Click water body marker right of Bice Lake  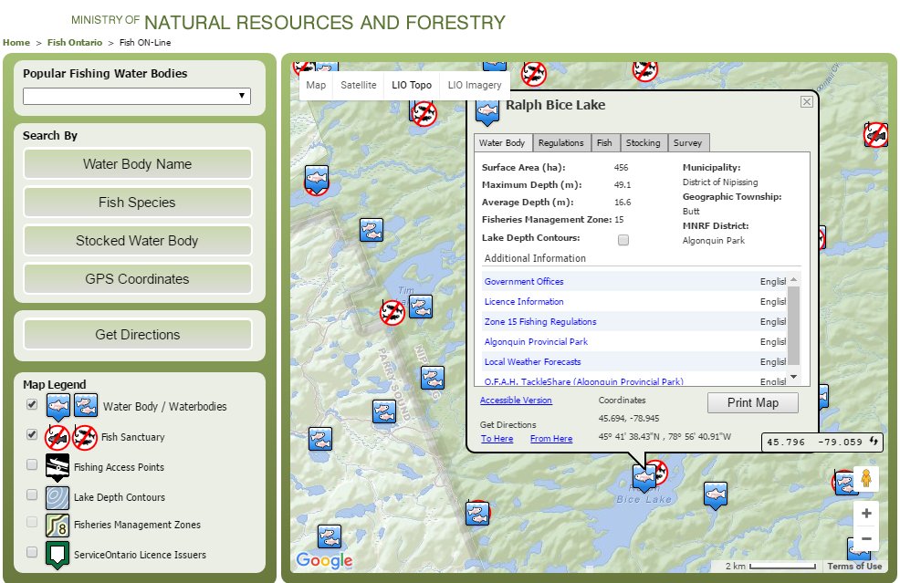click(x=716, y=495)
